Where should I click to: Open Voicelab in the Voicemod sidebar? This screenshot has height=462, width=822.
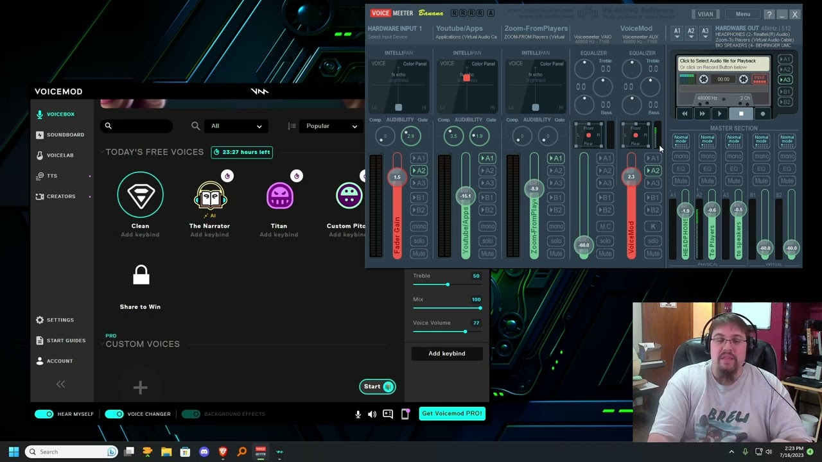[x=55, y=155]
